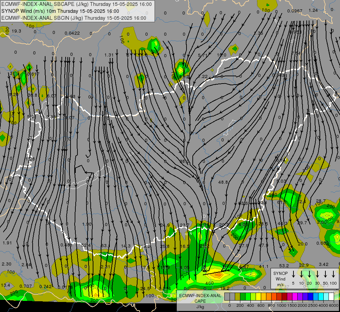Click the 20 m/s wind arrow in the legend

pyautogui.click(x=309, y=274)
